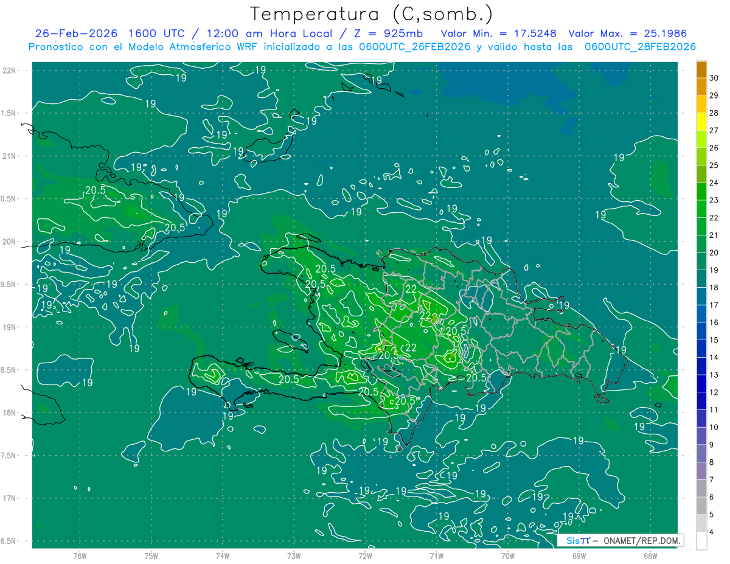Click the legend color band between 19 and 20

pyautogui.click(x=701, y=261)
